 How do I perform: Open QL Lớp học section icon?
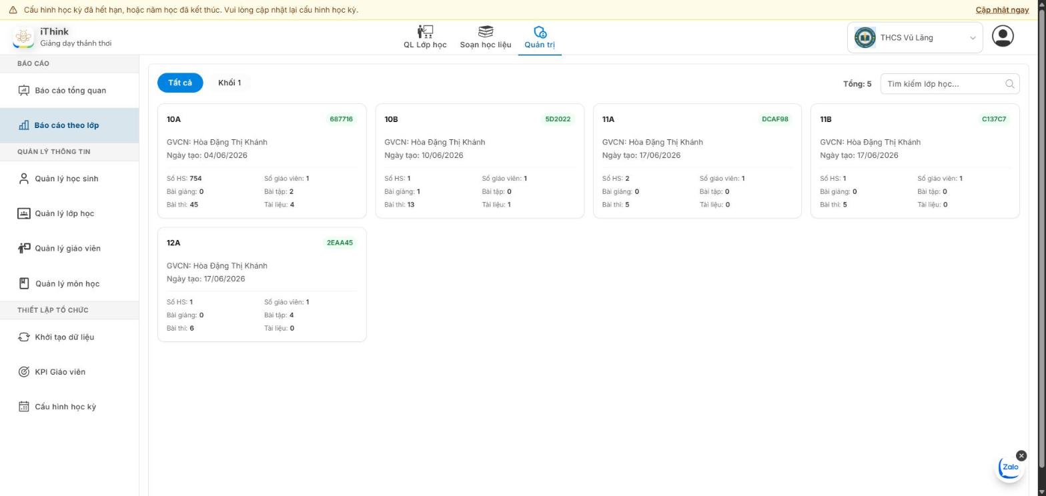click(425, 31)
